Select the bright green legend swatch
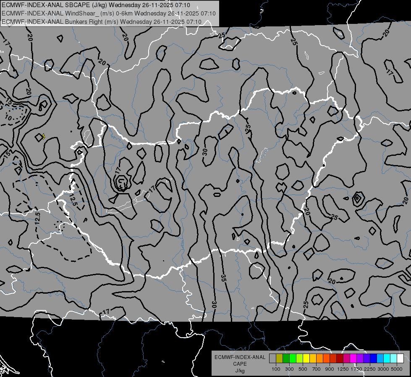The image size is (411, 377). click(x=293, y=358)
